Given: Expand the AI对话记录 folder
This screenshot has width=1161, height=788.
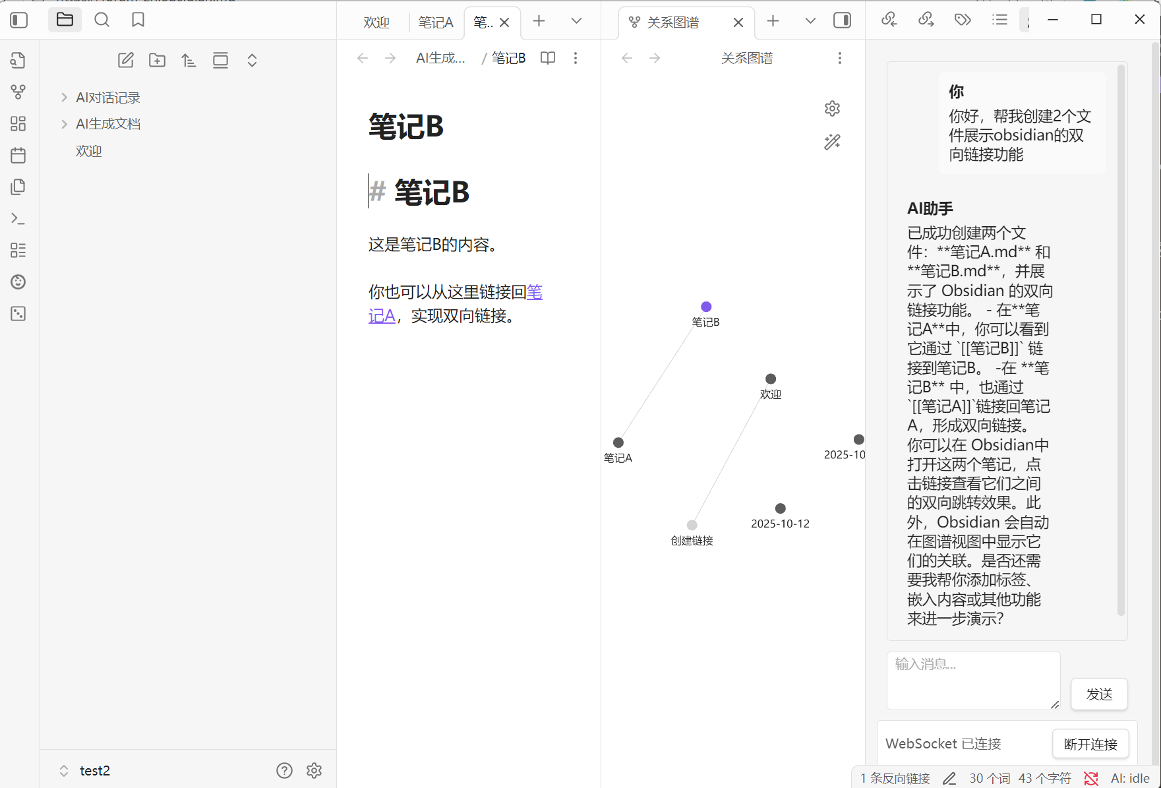Looking at the screenshot, I should pos(64,98).
